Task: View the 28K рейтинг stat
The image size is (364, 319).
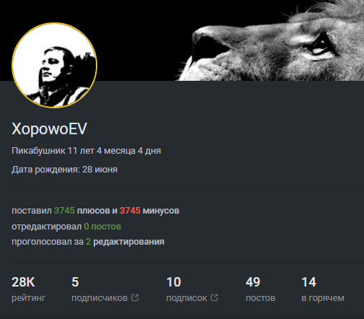Action: pyautogui.click(x=28, y=289)
